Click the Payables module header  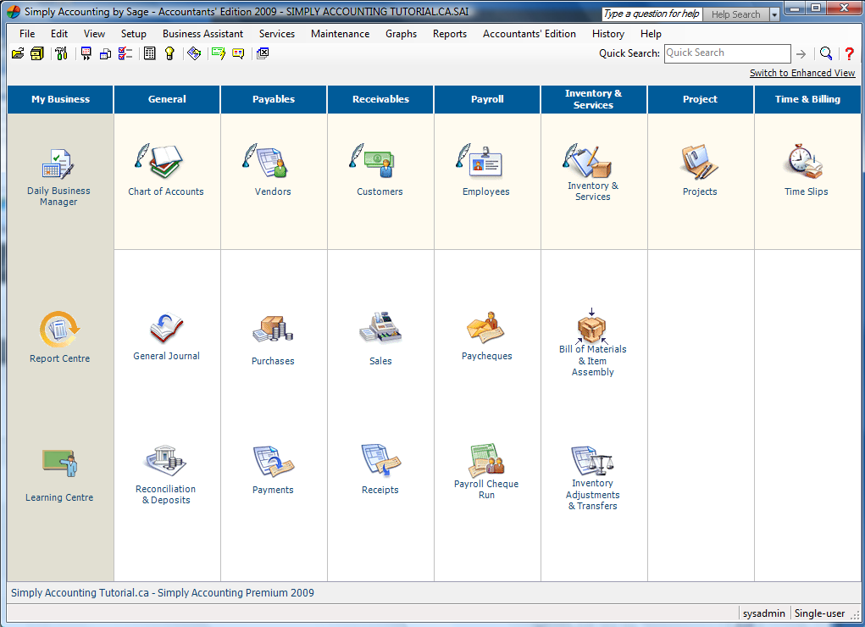274,99
